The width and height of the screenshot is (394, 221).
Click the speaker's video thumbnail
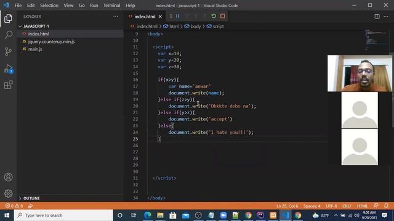click(x=360, y=74)
